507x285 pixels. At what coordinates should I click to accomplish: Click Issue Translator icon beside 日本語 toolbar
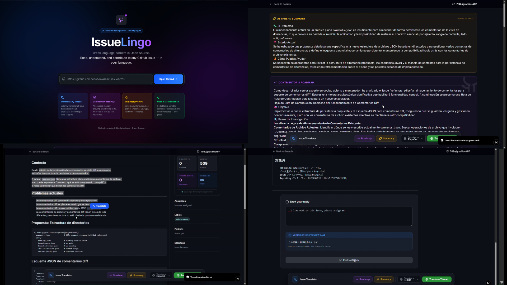pyautogui.click(x=295, y=279)
